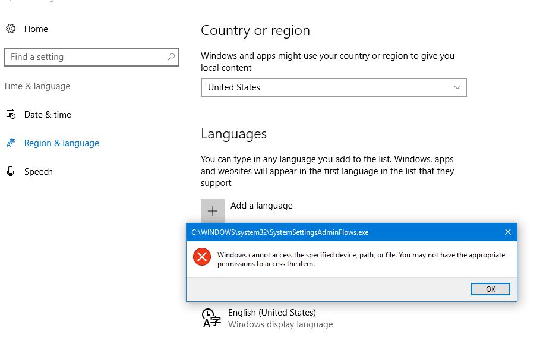Click the magnifier icon in the search box
This screenshot has width=540, height=353.
point(171,57)
